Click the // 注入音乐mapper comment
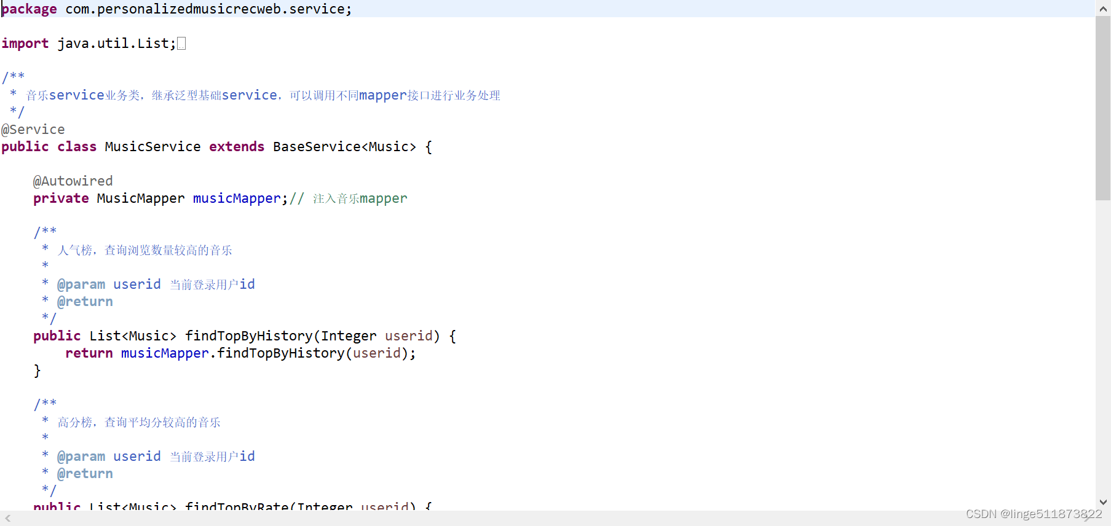The image size is (1111, 526). tap(349, 198)
